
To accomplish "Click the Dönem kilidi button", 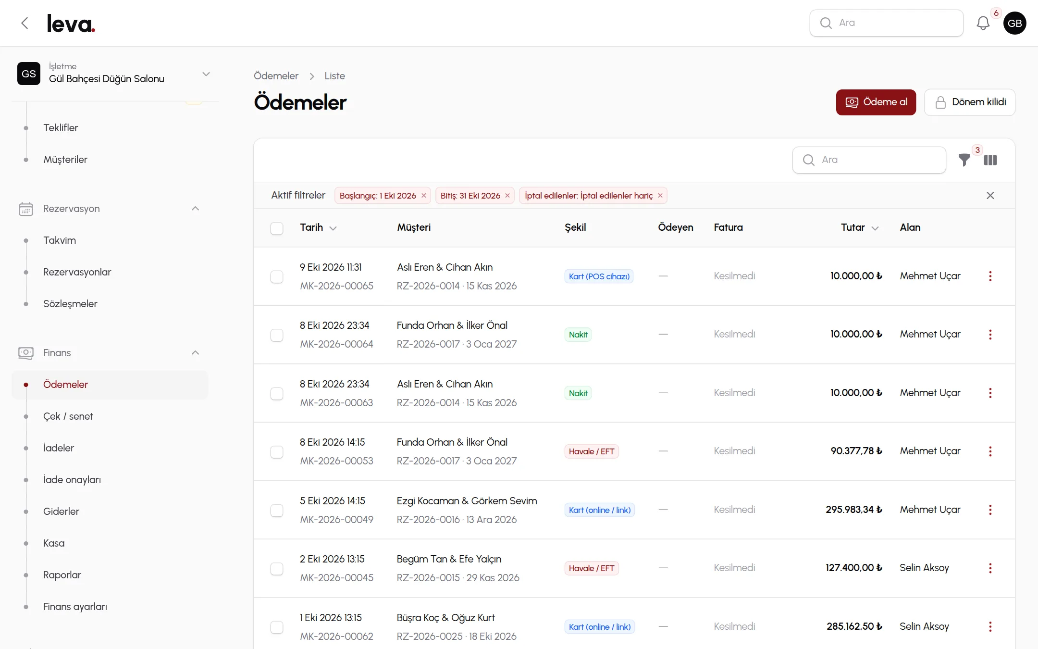I will tap(970, 102).
